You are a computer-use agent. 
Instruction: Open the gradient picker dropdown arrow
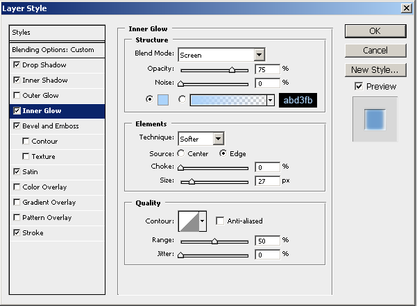pos(270,100)
